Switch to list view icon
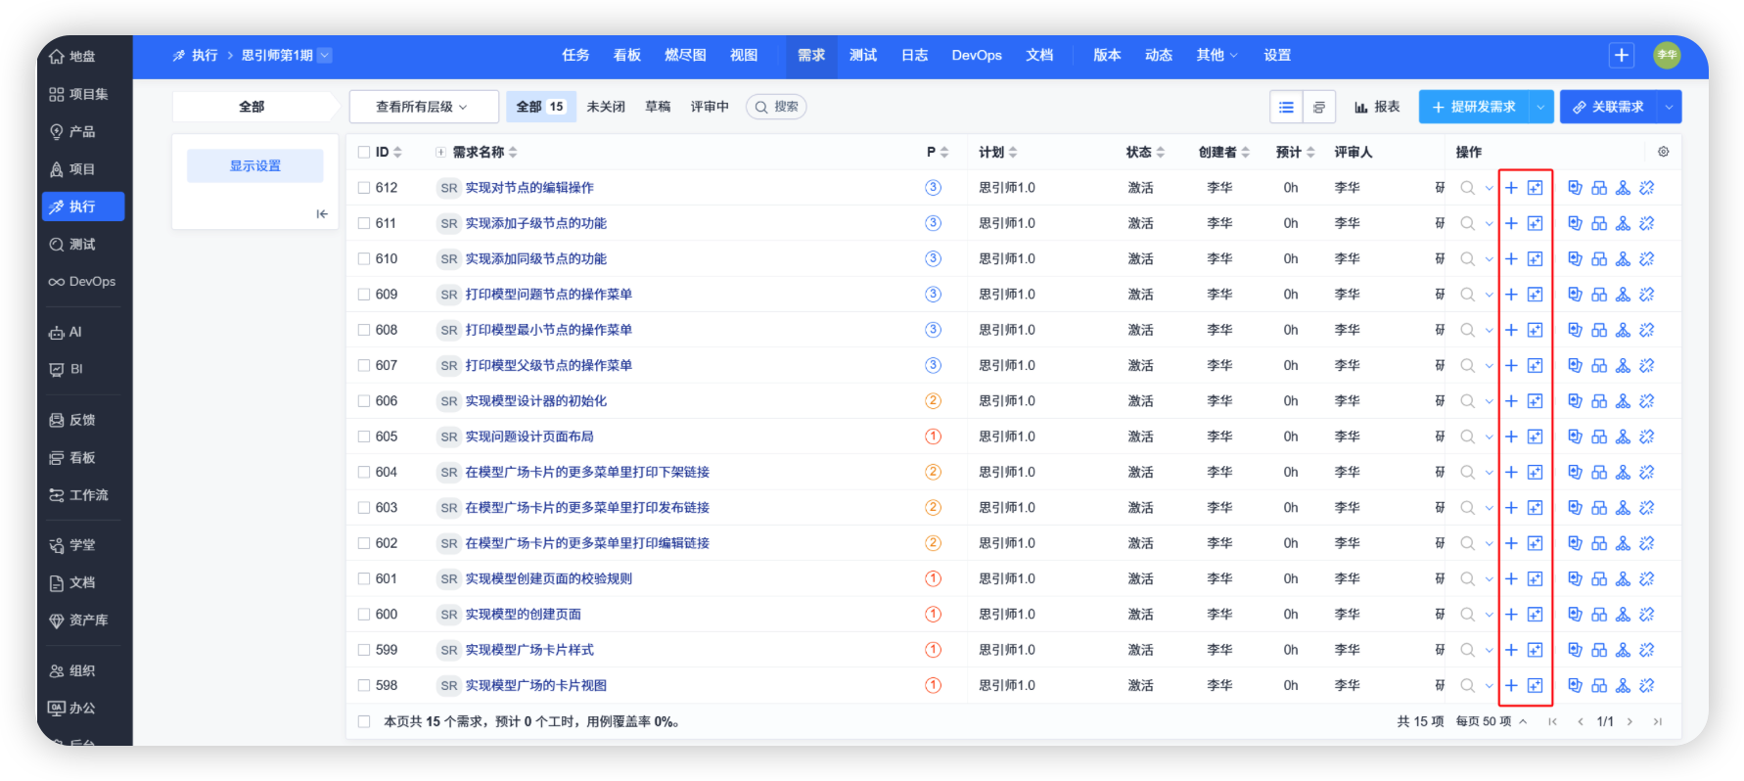The height and width of the screenshot is (781, 1744). (x=1286, y=107)
